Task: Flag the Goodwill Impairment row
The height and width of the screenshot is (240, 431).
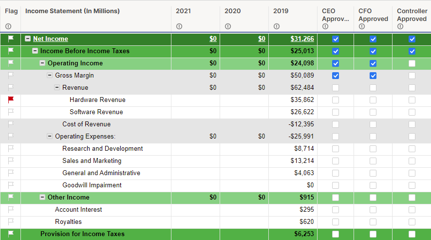Action: [x=11, y=185]
